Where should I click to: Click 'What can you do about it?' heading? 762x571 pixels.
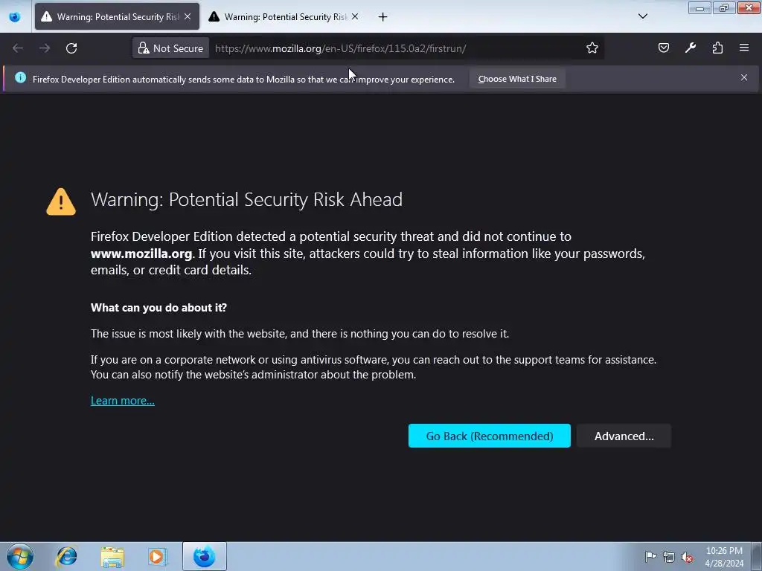159,307
